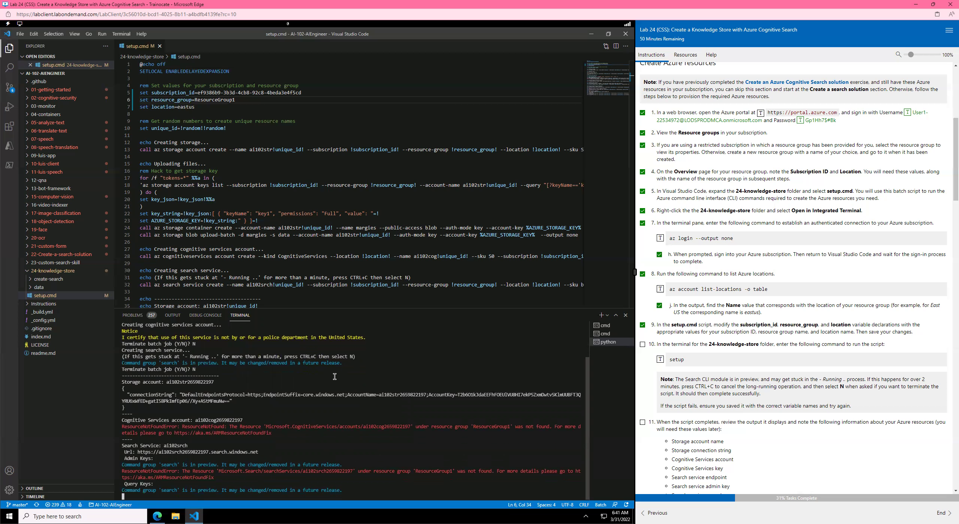959x524 pixels.
Task: Uncheck the completed step 8 checkbox
Action: pos(642,274)
